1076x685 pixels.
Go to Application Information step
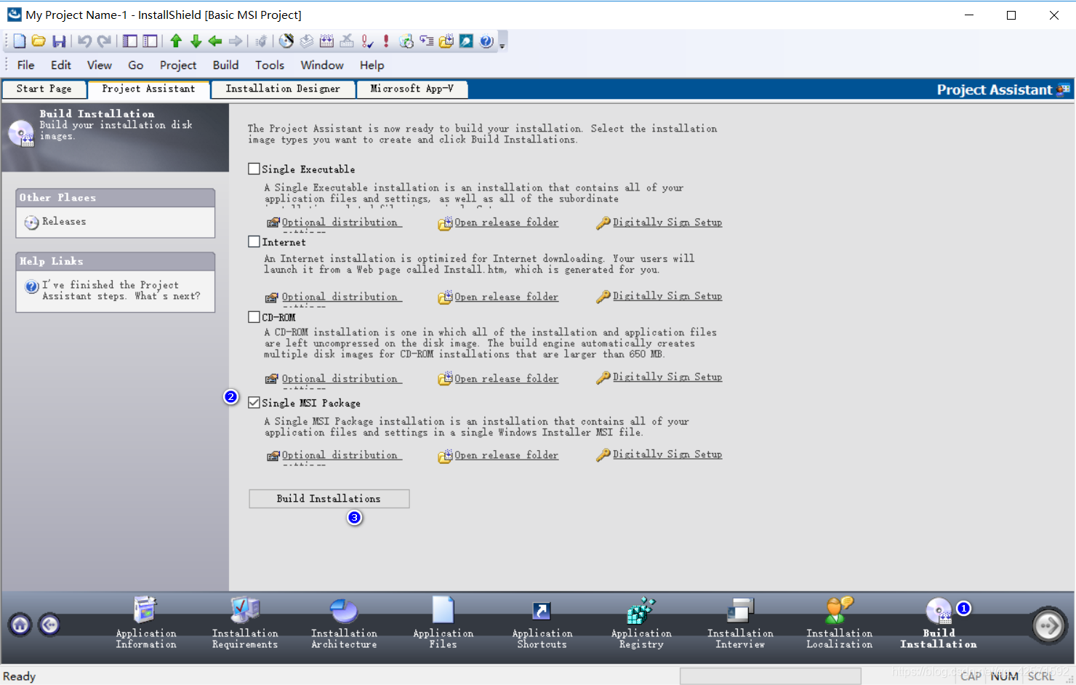[x=145, y=623]
